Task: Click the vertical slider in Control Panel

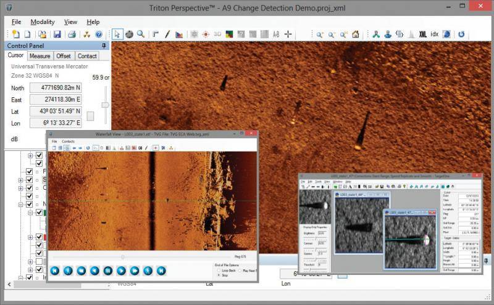Action: (x=106, y=105)
